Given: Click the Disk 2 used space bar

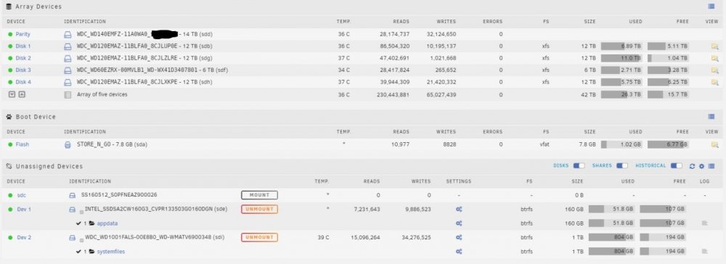Looking at the screenshot, I should tap(621, 58).
